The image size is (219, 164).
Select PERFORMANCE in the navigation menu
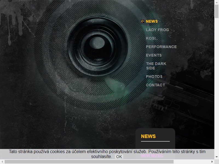pos(161,47)
